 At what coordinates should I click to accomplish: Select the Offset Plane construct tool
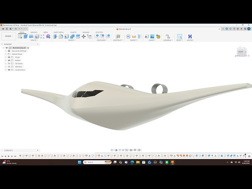tap(118, 37)
